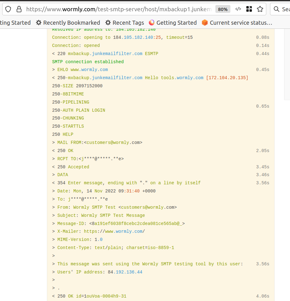290x301 pixels.
Task: Click the Recent Tags gear icon
Action: (108, 23)
